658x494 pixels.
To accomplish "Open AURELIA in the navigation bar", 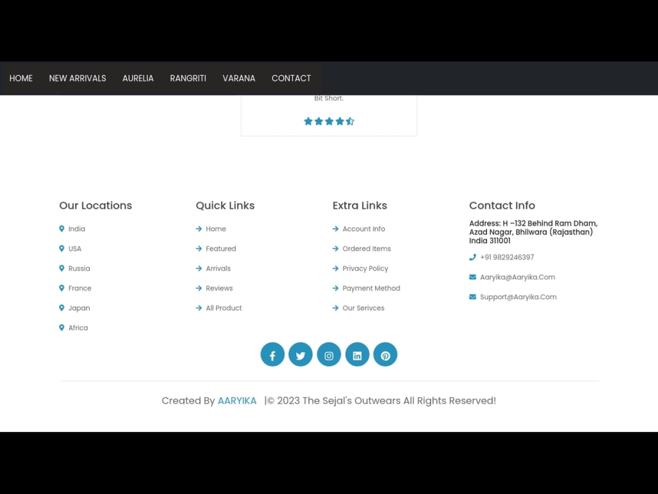I will pos(138,78).
